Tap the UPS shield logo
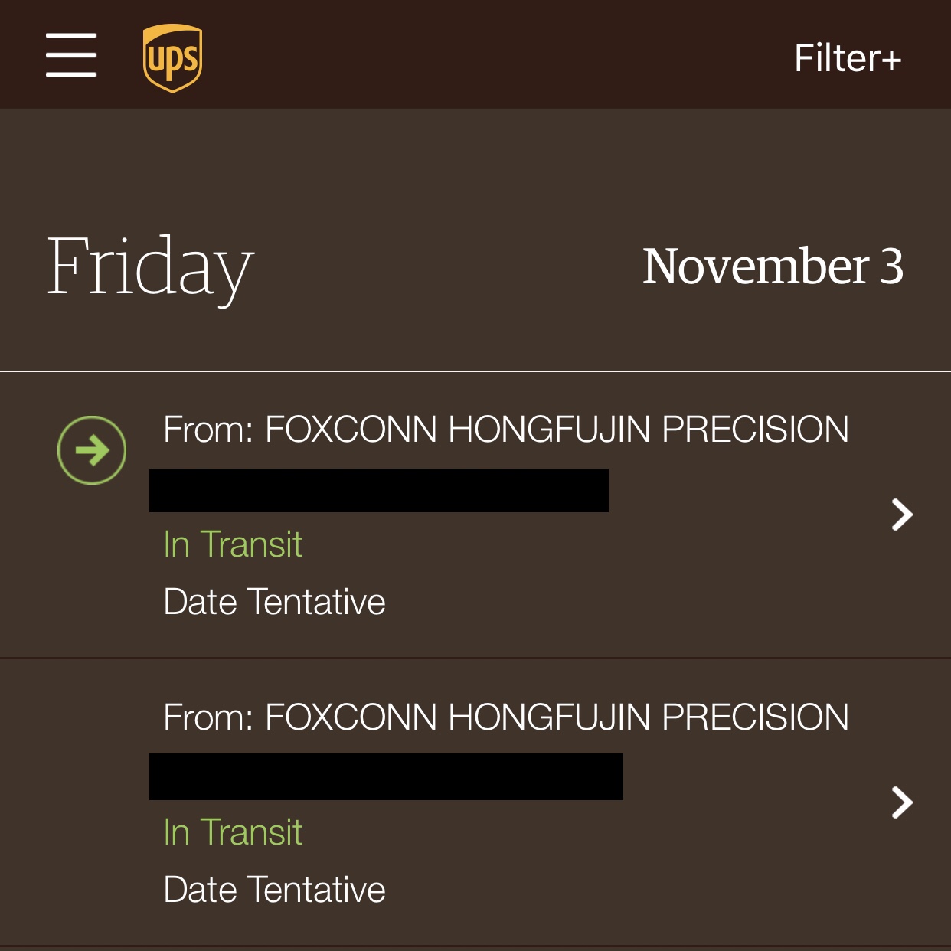This screenshot has height=951, width=951. [172, 58]
